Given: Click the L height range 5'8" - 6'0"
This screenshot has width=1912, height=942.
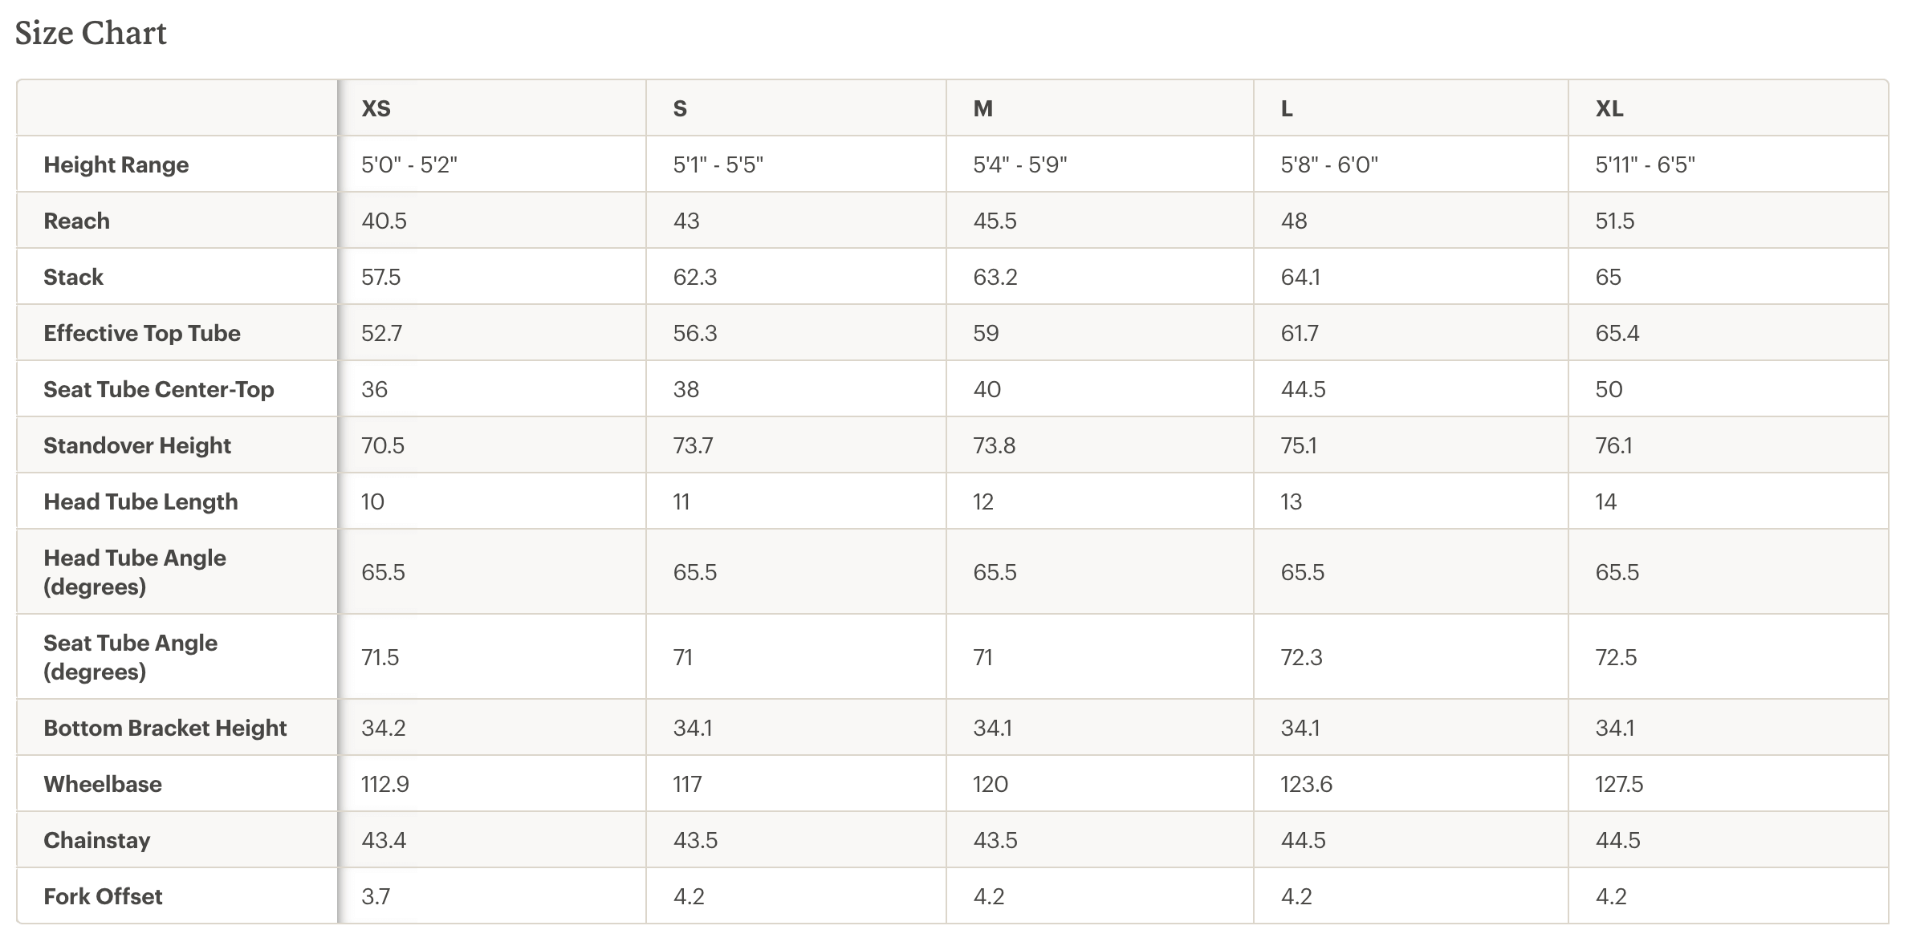Looking at the screenshot, I should coord(1329,164).
